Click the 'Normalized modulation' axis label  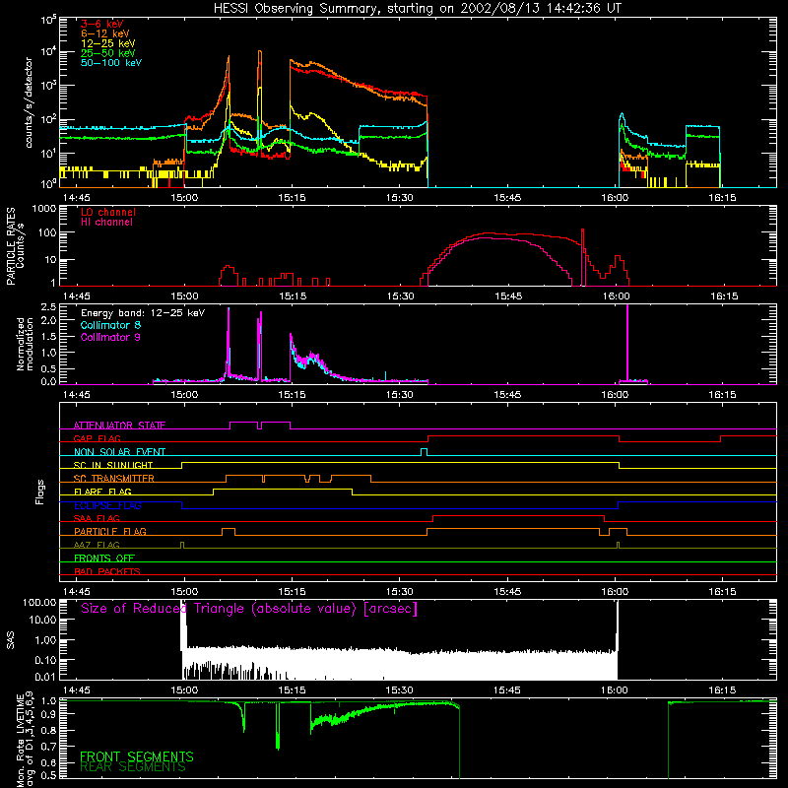coord(25,344)
